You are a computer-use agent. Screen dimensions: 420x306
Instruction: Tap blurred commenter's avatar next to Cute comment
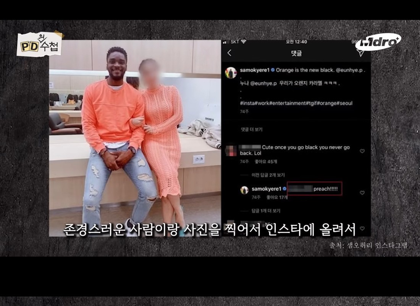coord(231,150)
